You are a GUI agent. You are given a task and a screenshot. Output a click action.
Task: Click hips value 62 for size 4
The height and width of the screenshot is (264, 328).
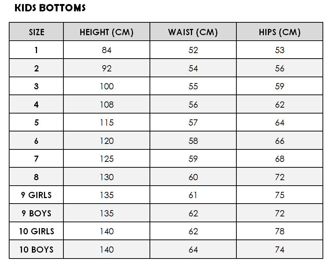pyautogui.click(x=280, y=104)
